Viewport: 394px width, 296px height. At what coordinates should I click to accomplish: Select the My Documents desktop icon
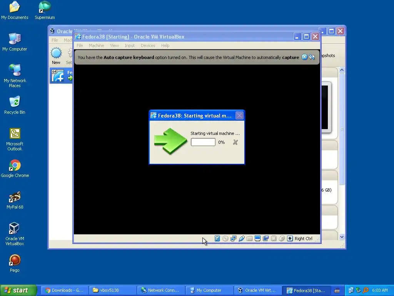coord(15,10)
